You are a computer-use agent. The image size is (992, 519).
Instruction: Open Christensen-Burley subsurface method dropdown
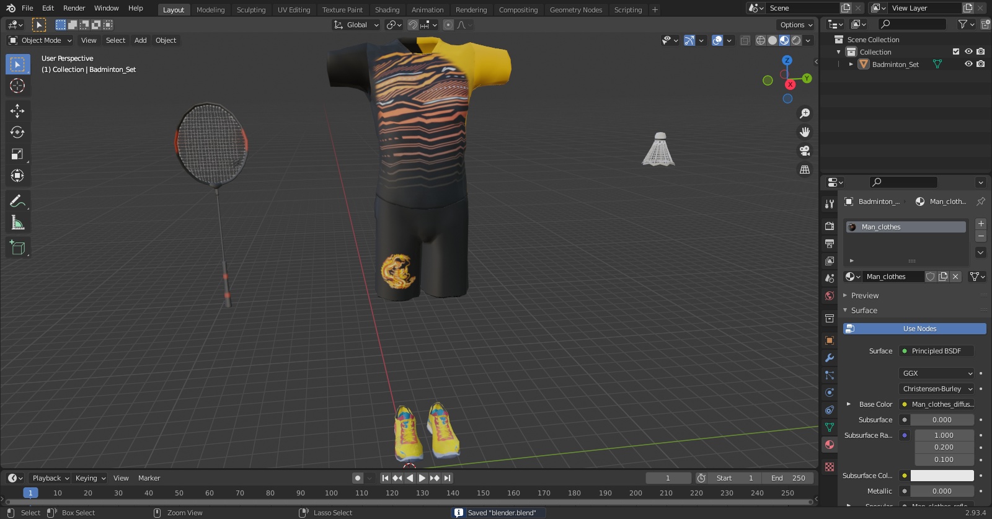point(937,389)
